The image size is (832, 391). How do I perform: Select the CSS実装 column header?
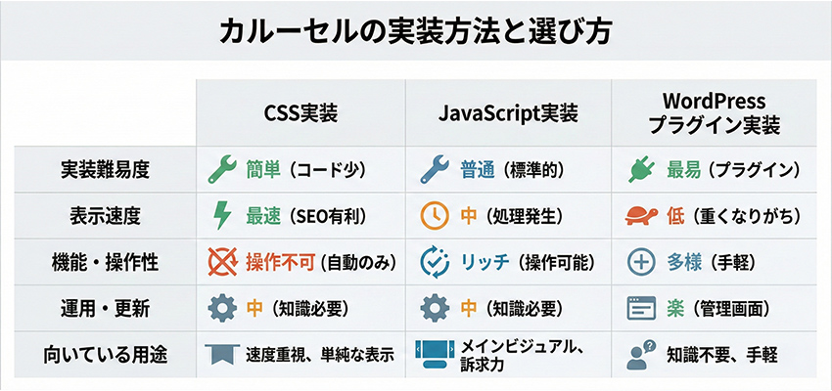tap(300, 113)
